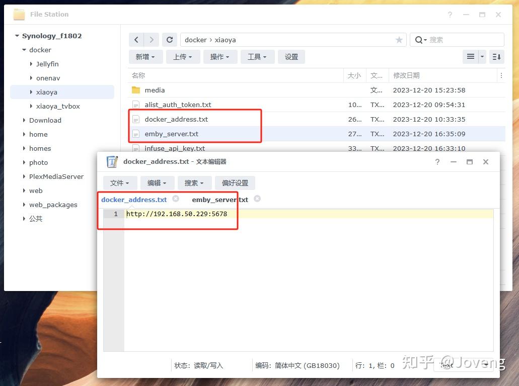The image size is (519, 386).
Task: Click the forward arrow navigation icon
Action: pos(151,40)
